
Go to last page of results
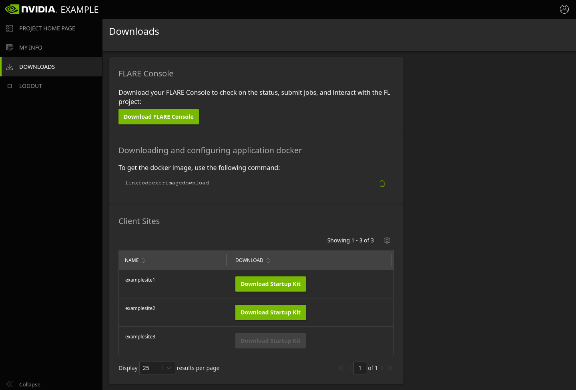(390, 368)
